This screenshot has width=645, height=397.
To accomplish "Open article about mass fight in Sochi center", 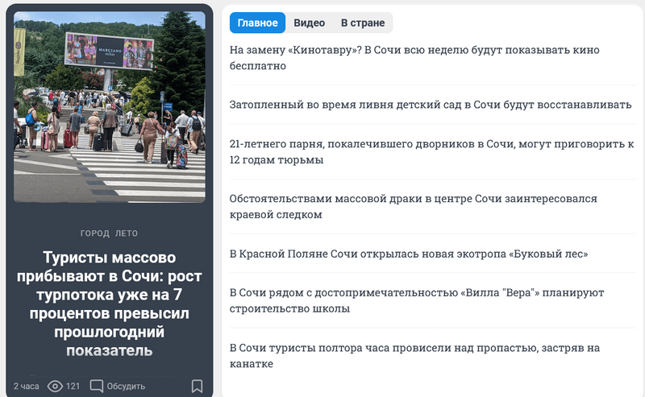I will pos(413,206).
